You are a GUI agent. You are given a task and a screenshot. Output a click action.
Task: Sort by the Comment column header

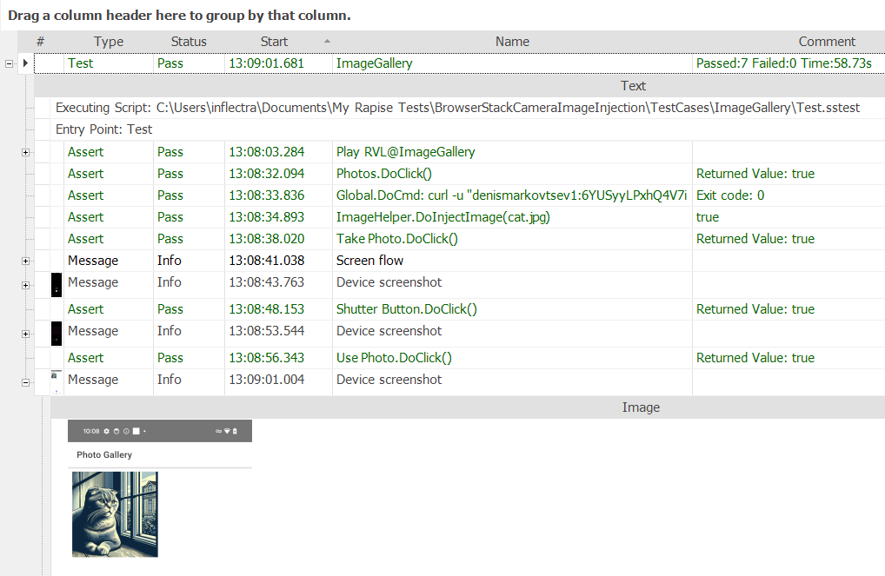827,42
